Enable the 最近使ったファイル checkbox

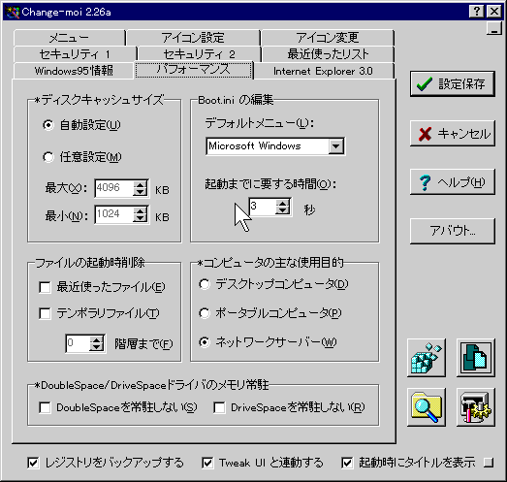coord(45,287)
